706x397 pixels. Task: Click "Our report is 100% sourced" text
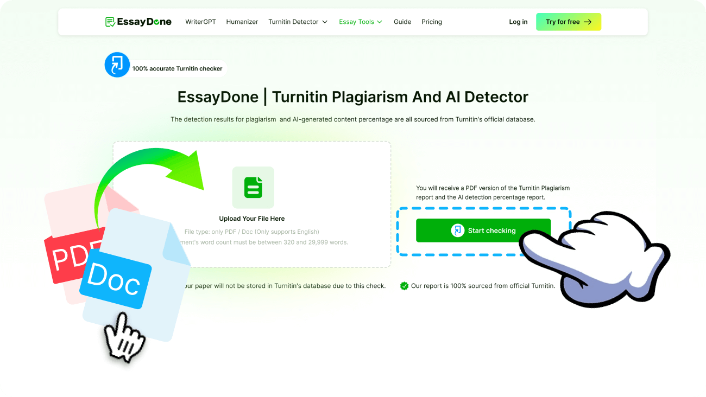point(483,286)
